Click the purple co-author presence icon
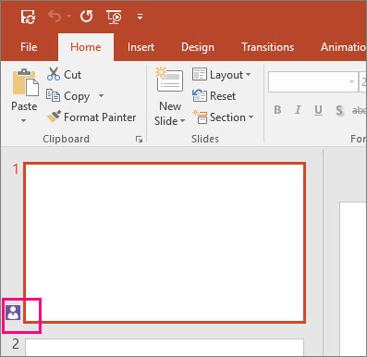 pyautogui.click(x=13, y=313)
